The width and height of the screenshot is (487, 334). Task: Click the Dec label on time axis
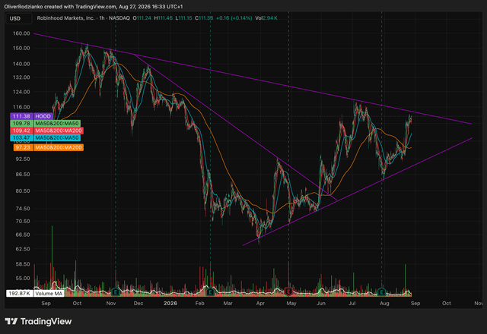pyautogui.click(x=138, y=304)
